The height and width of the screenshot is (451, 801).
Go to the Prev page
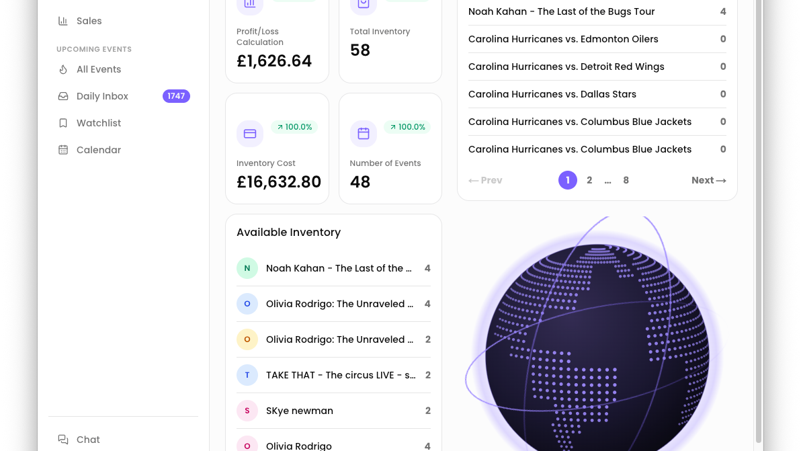[485, 180]
